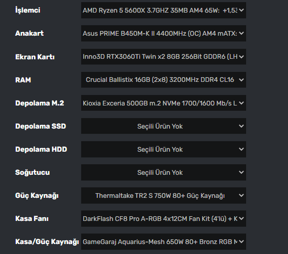The width and height of the screenshot is (288, 254).
Task: Open the Güç Kaynağı dropdown
Action: (163, 195)
